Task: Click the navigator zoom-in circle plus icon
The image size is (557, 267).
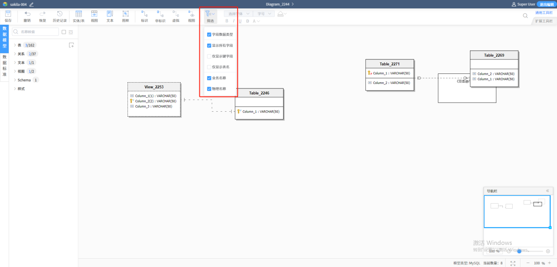Action: pos(548,251)
